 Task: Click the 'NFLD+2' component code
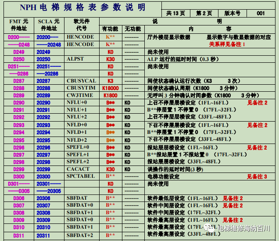(77, 140)
